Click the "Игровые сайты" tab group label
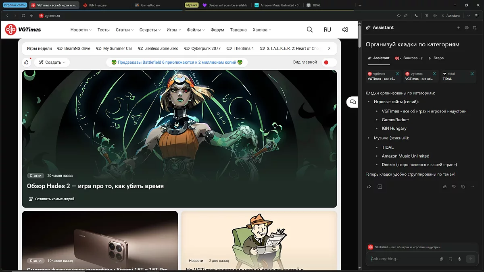 [15, 5]
